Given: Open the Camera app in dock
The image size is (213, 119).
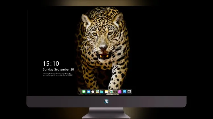Looking at the screenshot, I should pos(129,92).
